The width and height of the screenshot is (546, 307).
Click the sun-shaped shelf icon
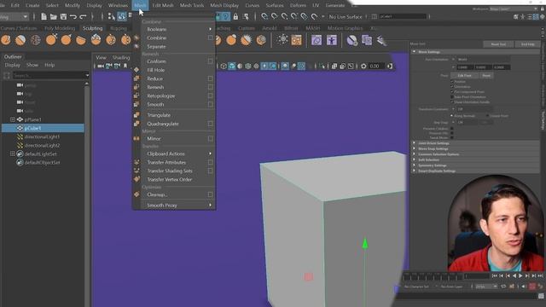point(282,39)
